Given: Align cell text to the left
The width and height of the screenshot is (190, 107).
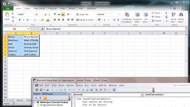Looking at the screenshot, I should pos(55,20).
